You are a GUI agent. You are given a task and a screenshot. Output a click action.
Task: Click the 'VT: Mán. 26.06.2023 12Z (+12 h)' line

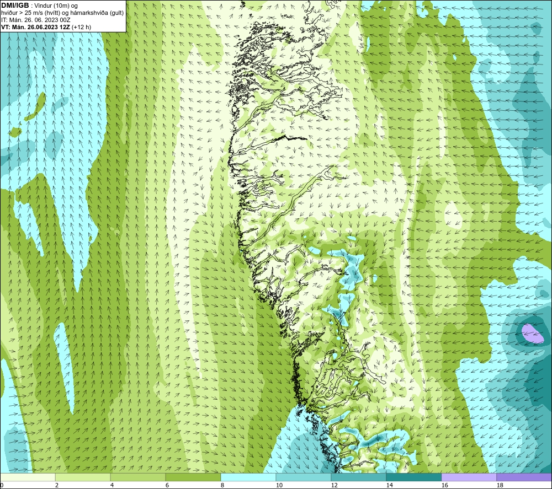point(46,27)
